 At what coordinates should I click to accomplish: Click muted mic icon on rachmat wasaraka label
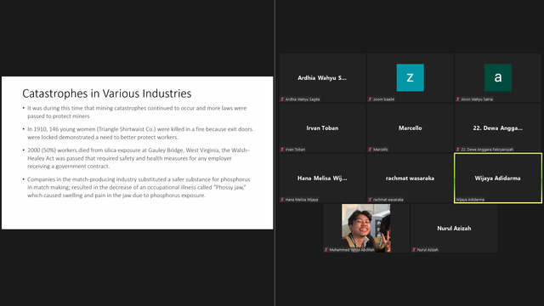(371, 200)
